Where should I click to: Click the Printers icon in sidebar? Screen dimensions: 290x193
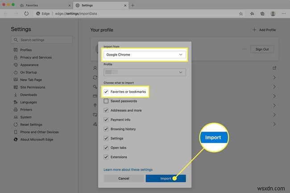(x=16, y=110)
